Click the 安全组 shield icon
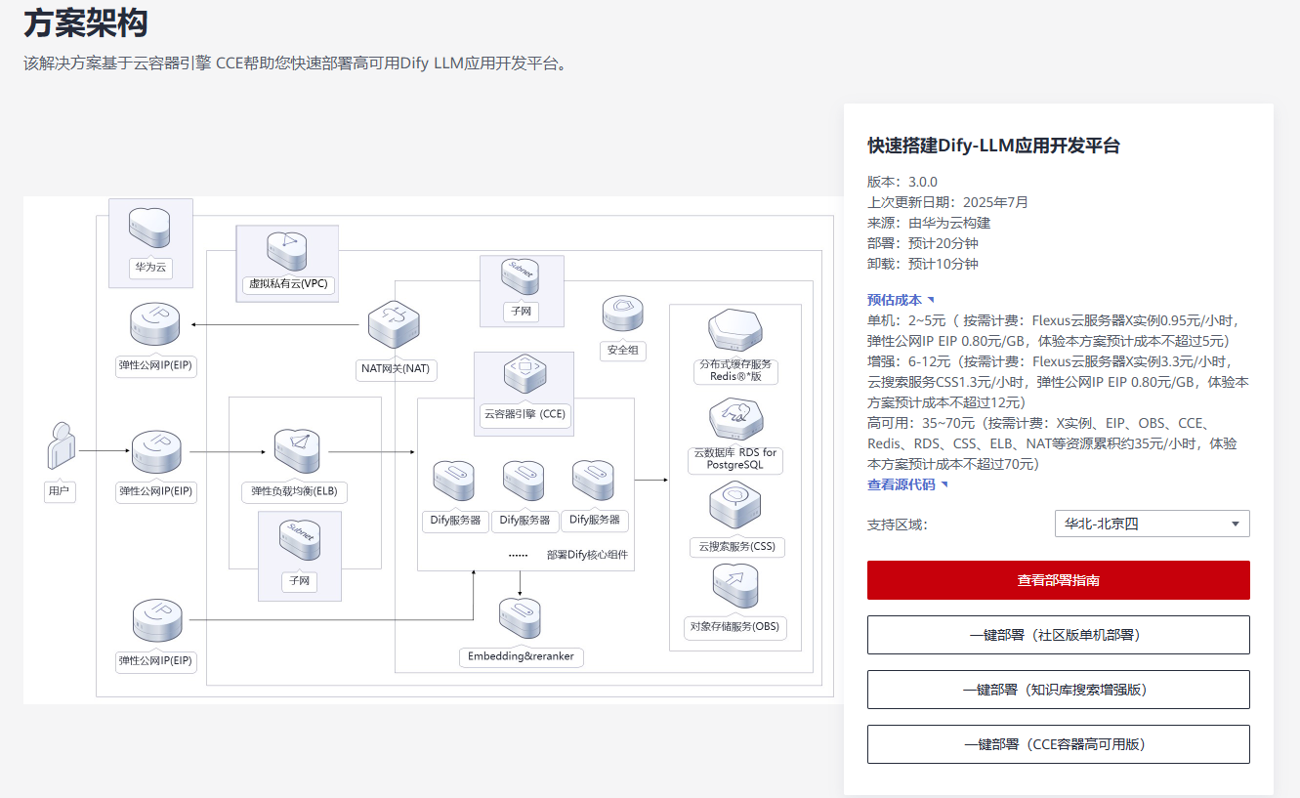The height and width of the screenshot is (798, 1300). click(622, 315)
